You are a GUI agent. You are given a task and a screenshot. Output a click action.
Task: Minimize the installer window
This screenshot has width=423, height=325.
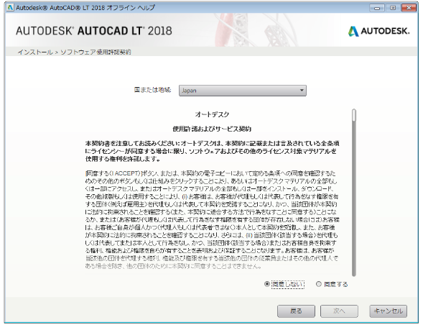376,8
